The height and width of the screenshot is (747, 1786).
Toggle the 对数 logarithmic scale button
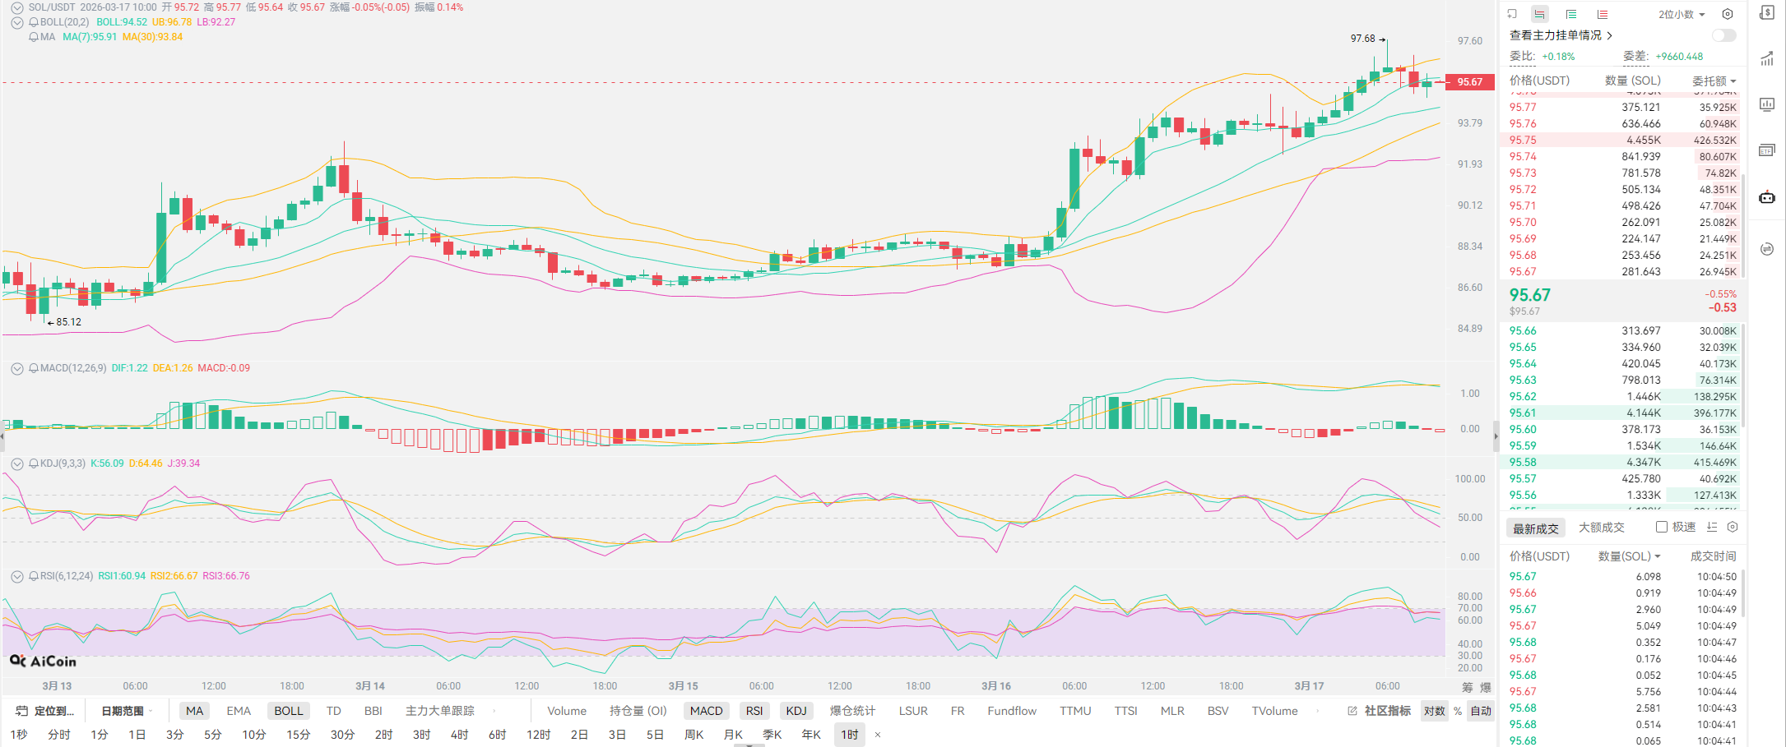(x=1435, y=711)
